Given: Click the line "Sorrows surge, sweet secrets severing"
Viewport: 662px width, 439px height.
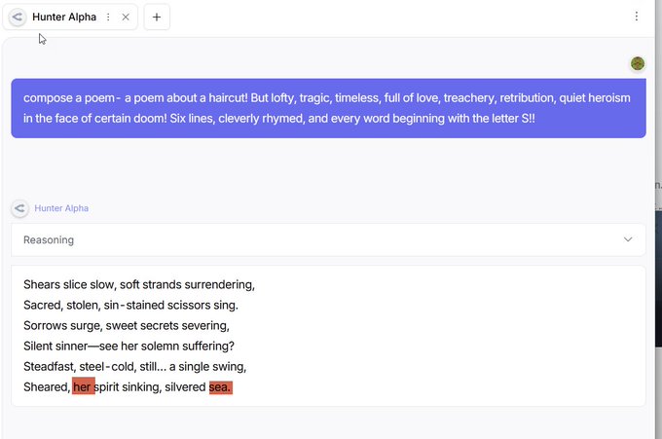Looking at the screenshot, I should [126, 326].
